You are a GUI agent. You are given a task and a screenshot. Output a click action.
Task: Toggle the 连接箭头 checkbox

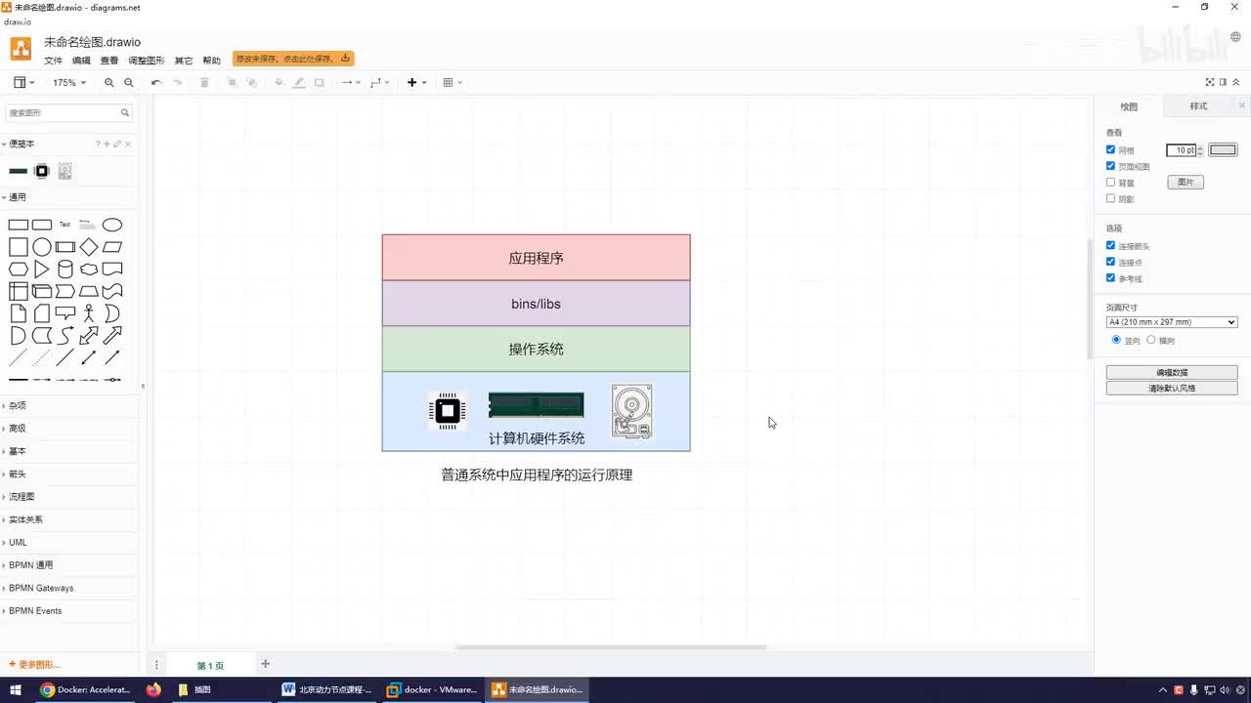coord(1110,245)
